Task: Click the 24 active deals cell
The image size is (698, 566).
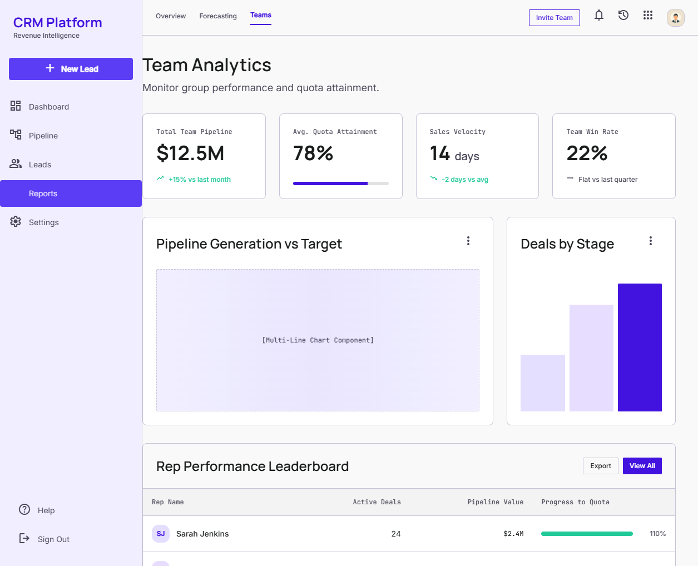Action: (x=396, y=534)
